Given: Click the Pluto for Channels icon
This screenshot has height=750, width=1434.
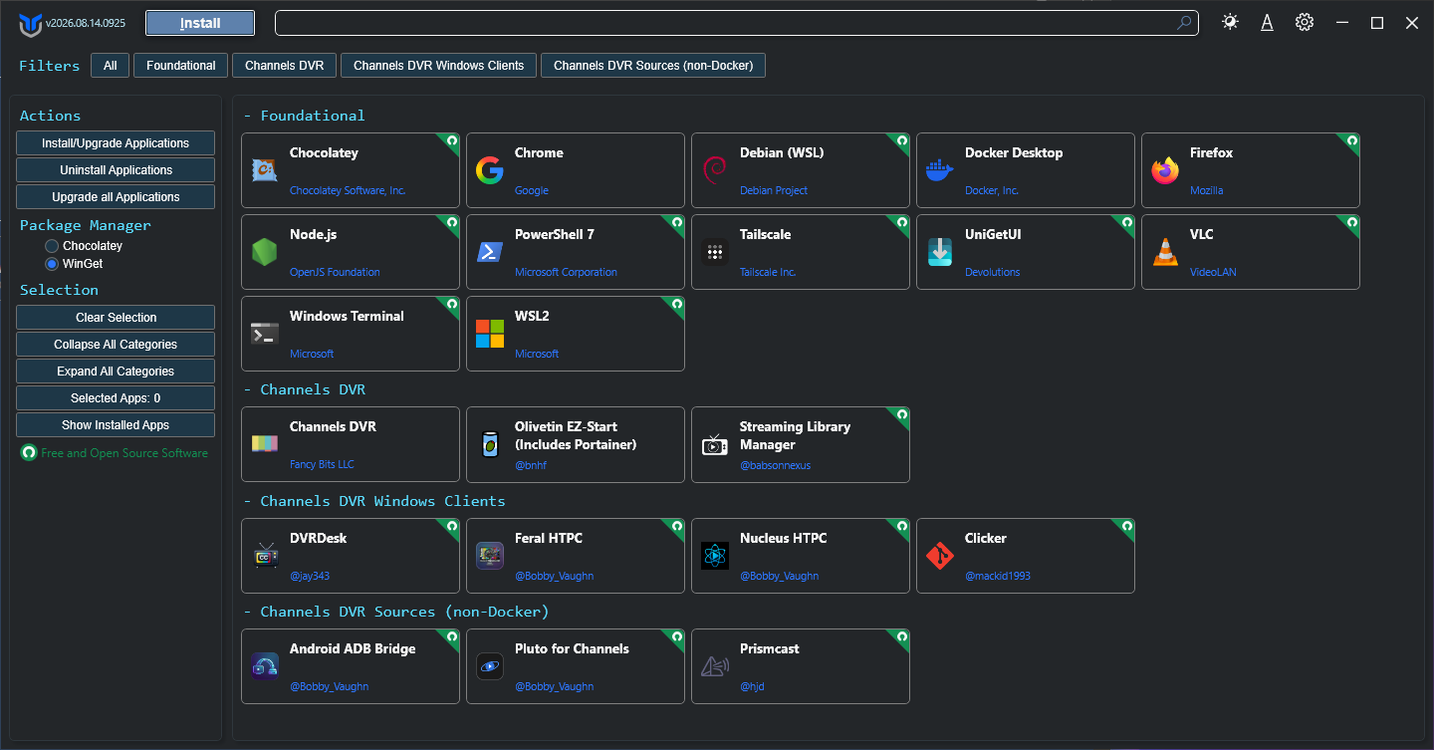Looking at the screenshot, I should [x=490, y=666].
